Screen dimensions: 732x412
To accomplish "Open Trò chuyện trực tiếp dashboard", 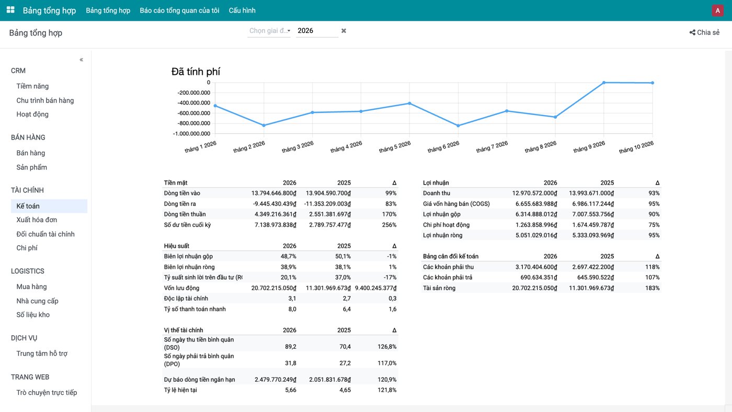I will (x=47, y=393).
